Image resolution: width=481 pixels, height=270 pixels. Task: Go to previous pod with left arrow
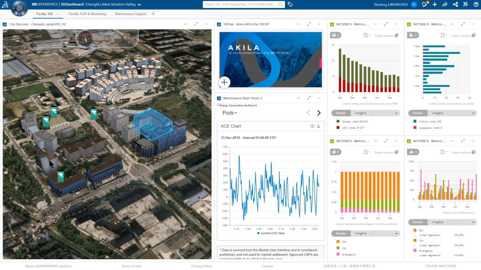coord(308,113)
